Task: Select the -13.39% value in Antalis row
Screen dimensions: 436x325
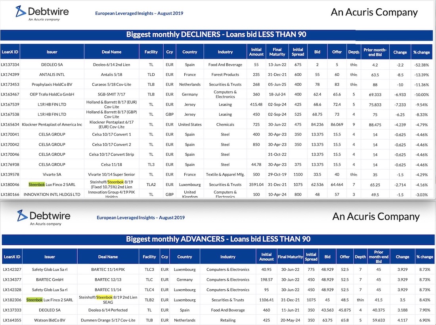Action: point(422,75)
